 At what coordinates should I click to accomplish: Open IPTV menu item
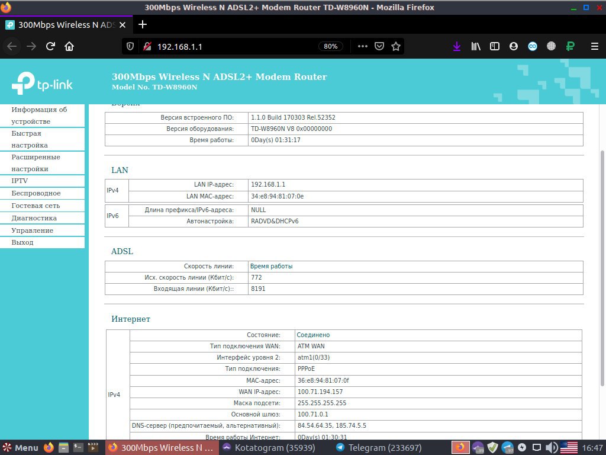[x=42, y=181]
